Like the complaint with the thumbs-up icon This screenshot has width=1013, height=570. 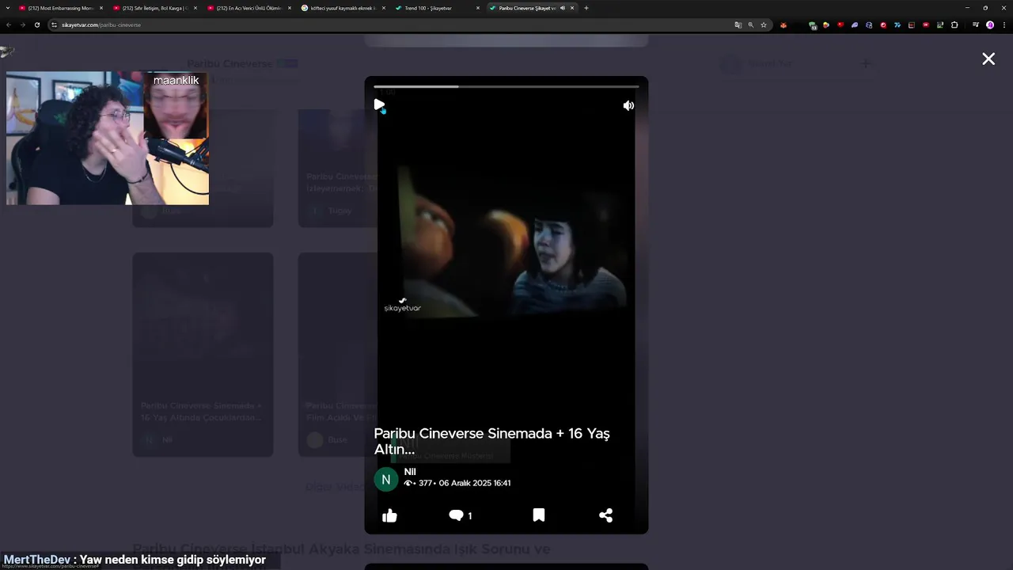click(x=389, y=515)
